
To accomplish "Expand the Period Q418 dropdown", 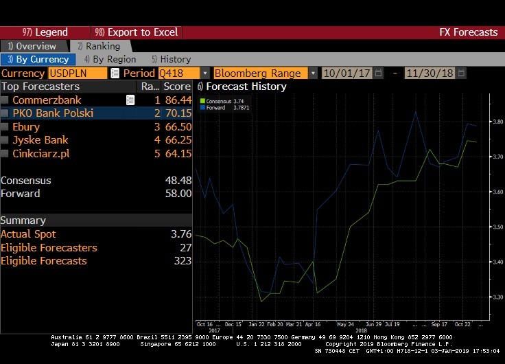I will point(204,73).
